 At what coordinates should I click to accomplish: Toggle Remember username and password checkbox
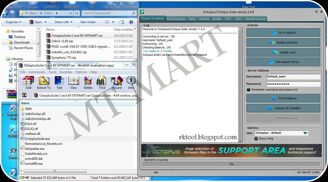pos(249,90)
